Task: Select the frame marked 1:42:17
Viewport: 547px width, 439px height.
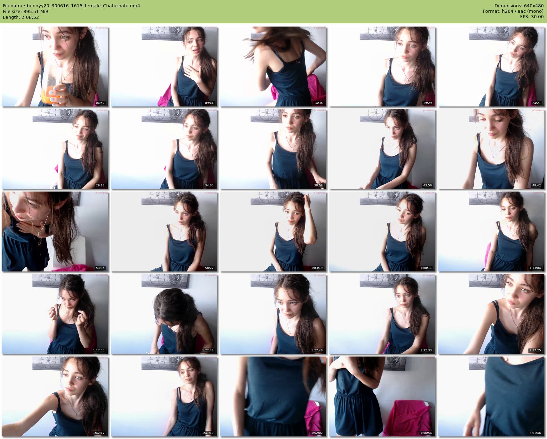Action: click(55, 396)
